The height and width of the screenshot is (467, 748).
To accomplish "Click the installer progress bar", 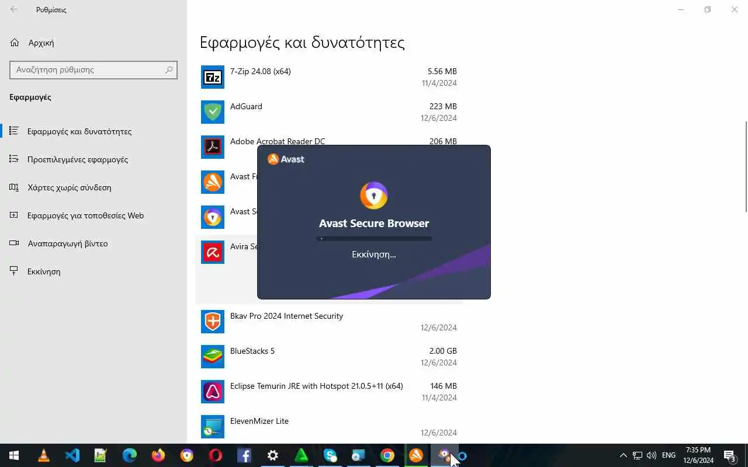I will point(374,238).
